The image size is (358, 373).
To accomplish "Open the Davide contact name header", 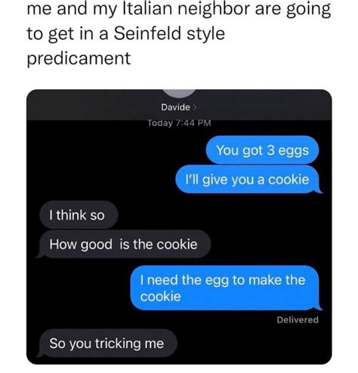I will [176, 107].
